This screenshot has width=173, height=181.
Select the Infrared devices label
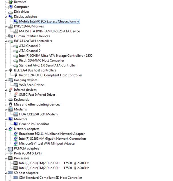point(25,90)
